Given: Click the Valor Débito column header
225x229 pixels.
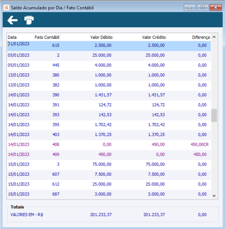Looking at the screenshot, I should pyautogui.click(x=87, y=37).
